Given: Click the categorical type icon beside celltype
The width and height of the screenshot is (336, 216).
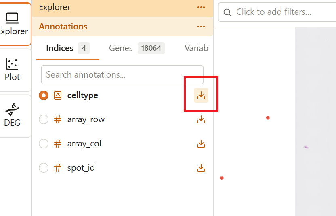Looking at the screenshot, I should tap(58, 95).
